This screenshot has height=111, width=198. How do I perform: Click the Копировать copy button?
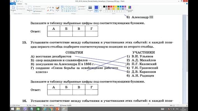pyautogui.click(x=21, y=9)
